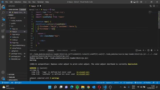Screen dimensions: 160x90
Task: Click Prettier in status bar
Action: (147, 83)
